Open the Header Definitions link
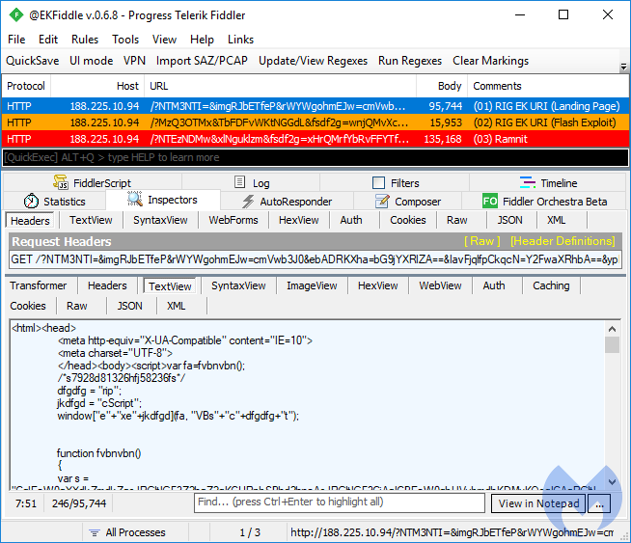The image size is (631, 543). 562,241
